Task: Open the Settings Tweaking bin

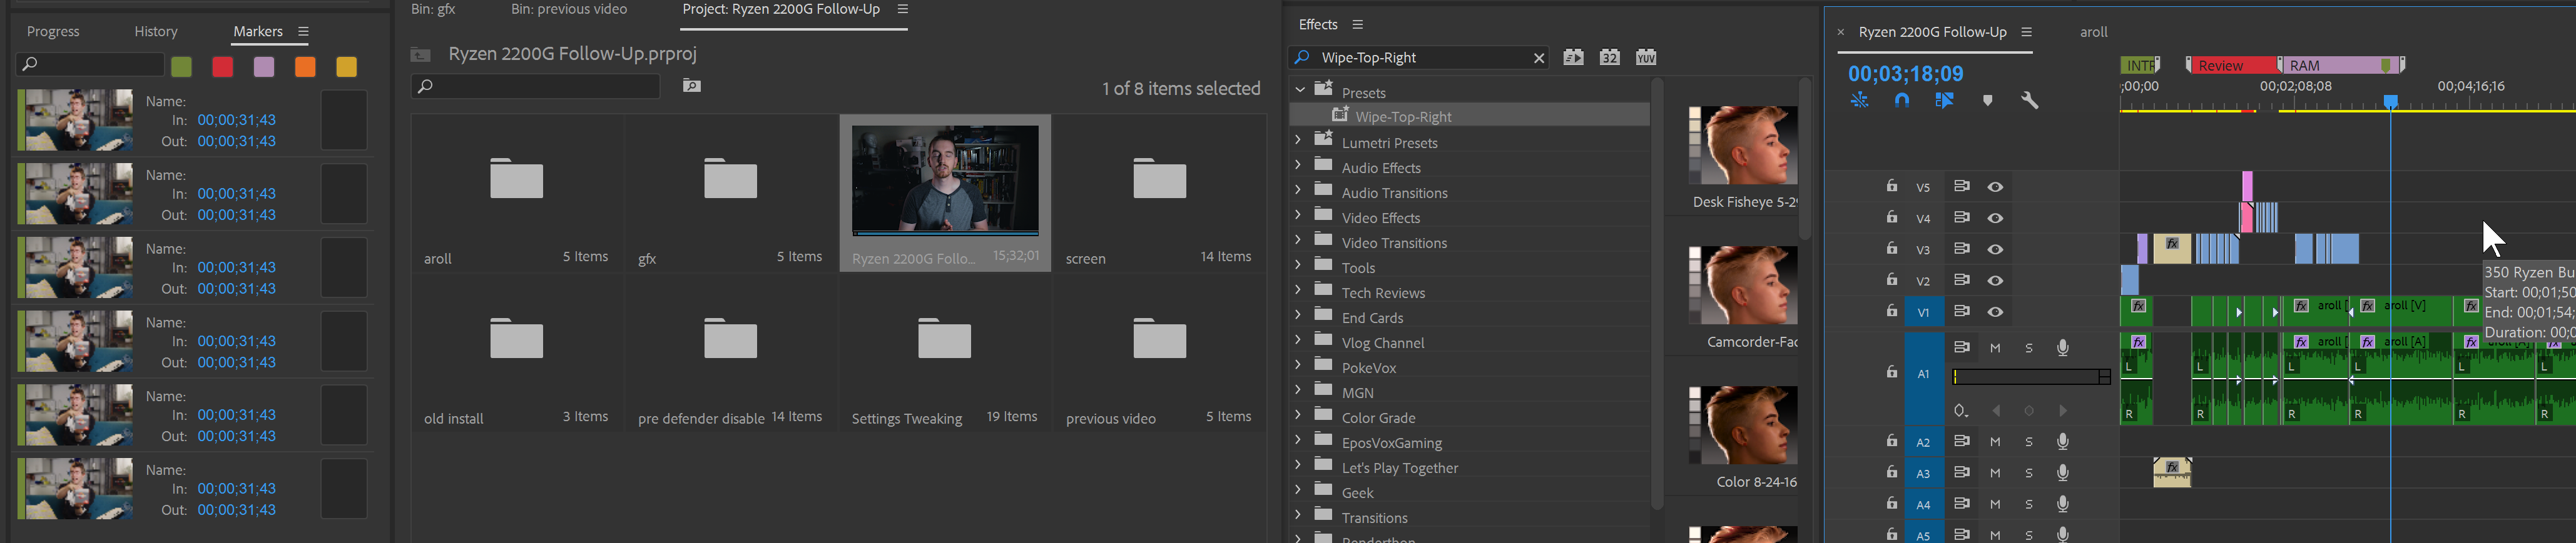Action: (945, 339)
